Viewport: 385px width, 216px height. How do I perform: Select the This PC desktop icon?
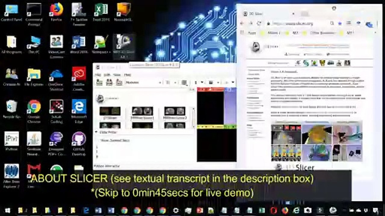pyautogui.click(x=34, y=44)
